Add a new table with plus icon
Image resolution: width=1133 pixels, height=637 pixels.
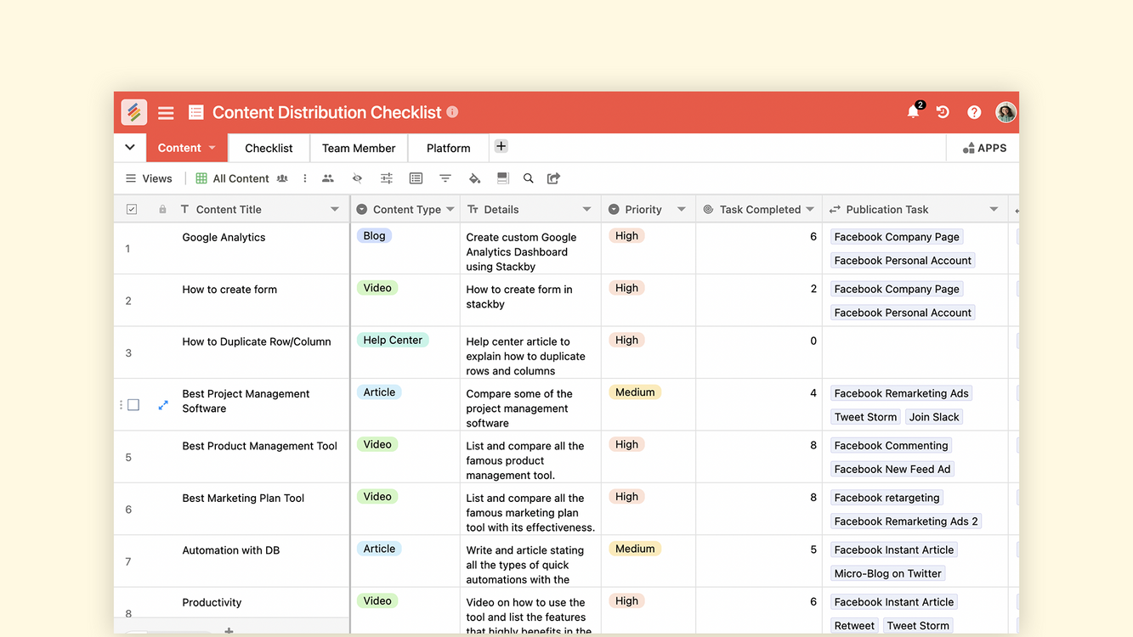(x=501, y=146)
